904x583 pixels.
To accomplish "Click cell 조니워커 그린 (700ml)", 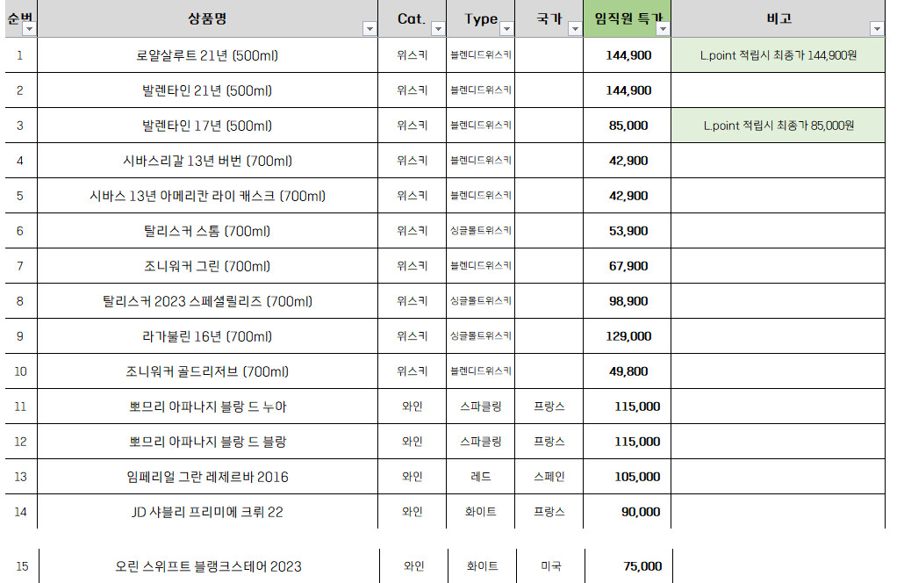I will 207,266.
